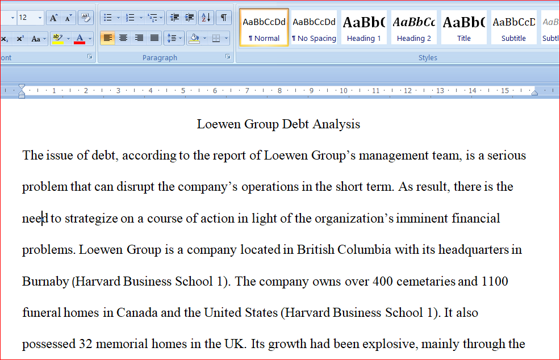The height and width of the screenshot is (360, 560).
Task: Increase the paragraph indent
Action: pyautogui.click(x=189, y=18)
